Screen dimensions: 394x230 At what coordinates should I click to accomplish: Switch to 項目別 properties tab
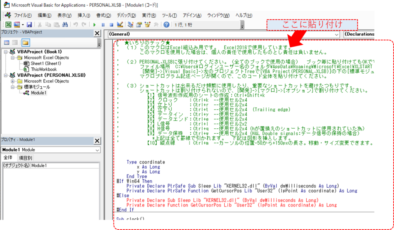pos(25,158)
